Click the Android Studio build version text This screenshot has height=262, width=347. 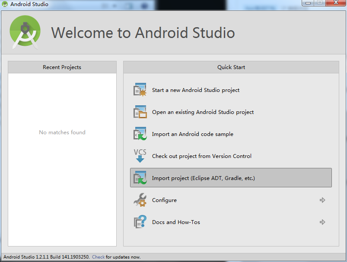coord(47,257)
